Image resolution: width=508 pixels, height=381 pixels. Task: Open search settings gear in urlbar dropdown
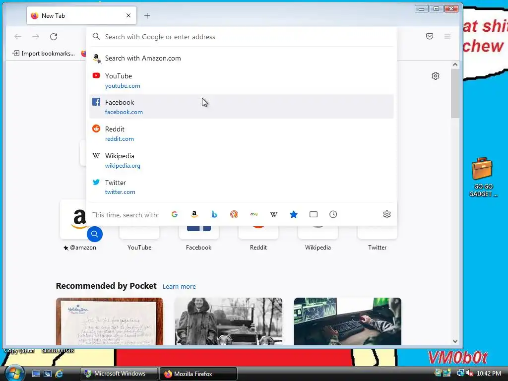(x=387, y=214)
